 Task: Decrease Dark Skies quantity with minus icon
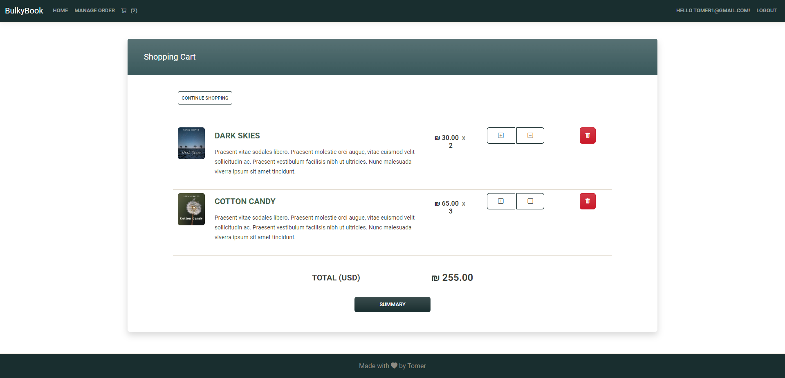(x=529, y=135)
